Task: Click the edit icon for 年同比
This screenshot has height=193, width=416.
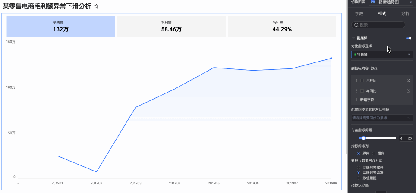Action: pyautogui.click(x=408, y=91)
